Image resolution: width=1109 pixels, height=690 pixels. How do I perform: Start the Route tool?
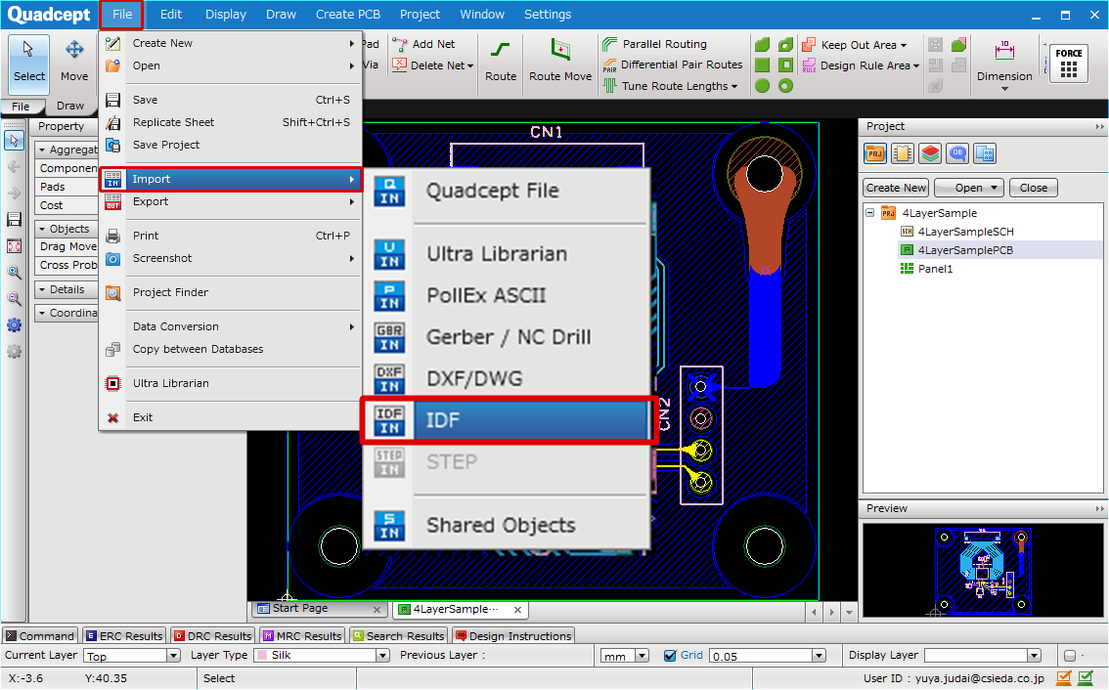[501, 63]
